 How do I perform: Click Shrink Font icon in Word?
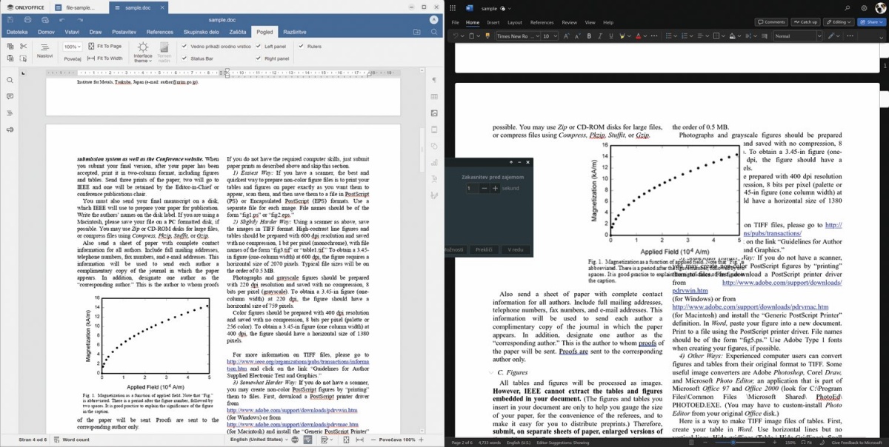pyautogui.click(x=576, y=36)
